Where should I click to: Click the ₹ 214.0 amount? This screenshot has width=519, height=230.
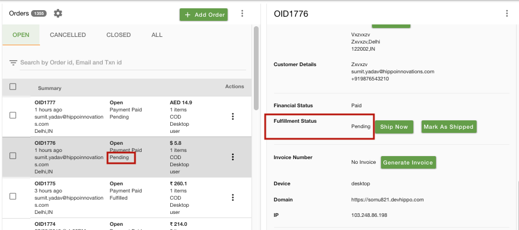click(x=179, y=224)
